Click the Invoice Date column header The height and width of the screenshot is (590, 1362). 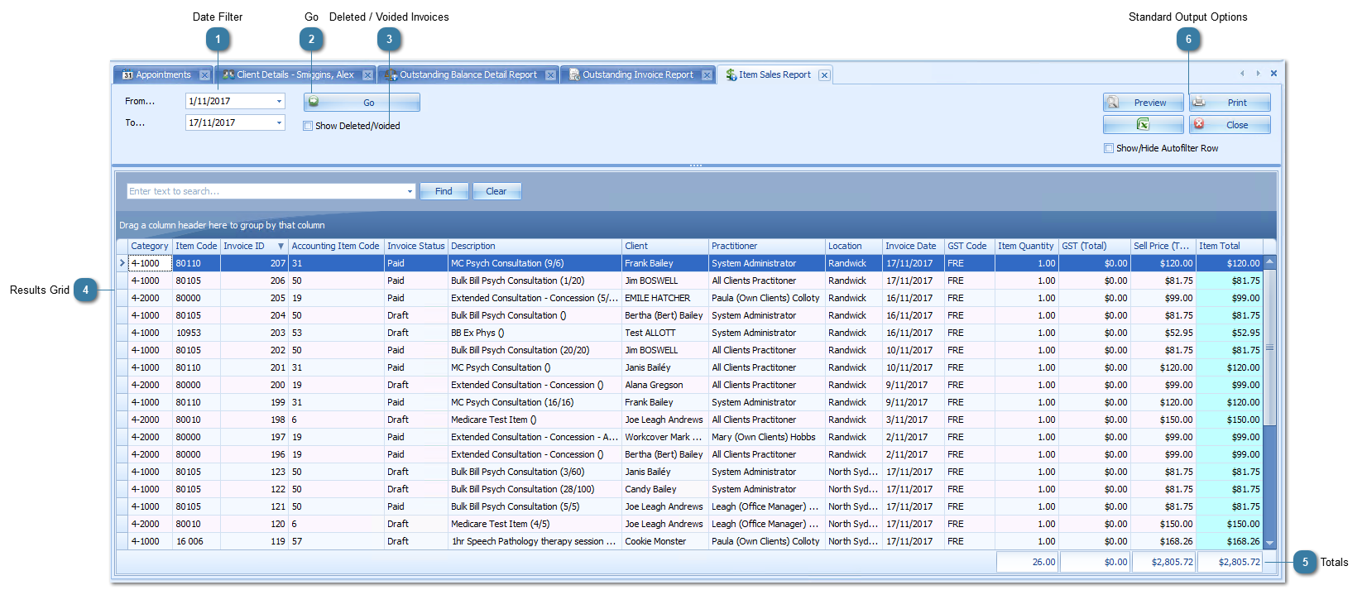click(914, 246)
